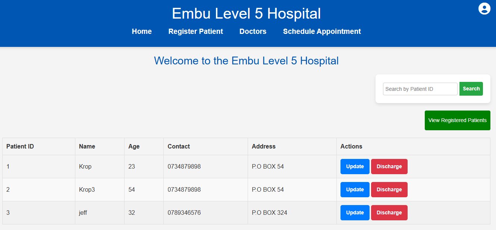
Task: Click the green Search button
Action: coord(471,89)
